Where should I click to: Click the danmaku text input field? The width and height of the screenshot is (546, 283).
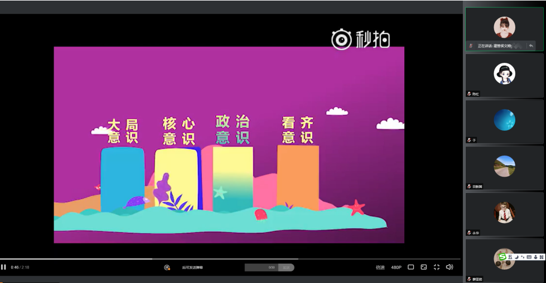pyautogui.click(x=262, y=267)
